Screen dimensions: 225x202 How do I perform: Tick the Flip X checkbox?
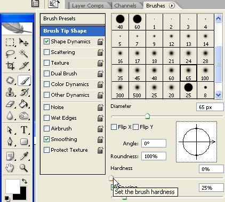point(114,127)
